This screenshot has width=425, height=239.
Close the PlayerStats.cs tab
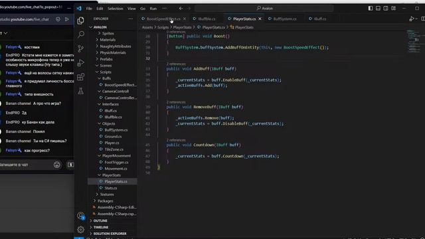point(260,19)
